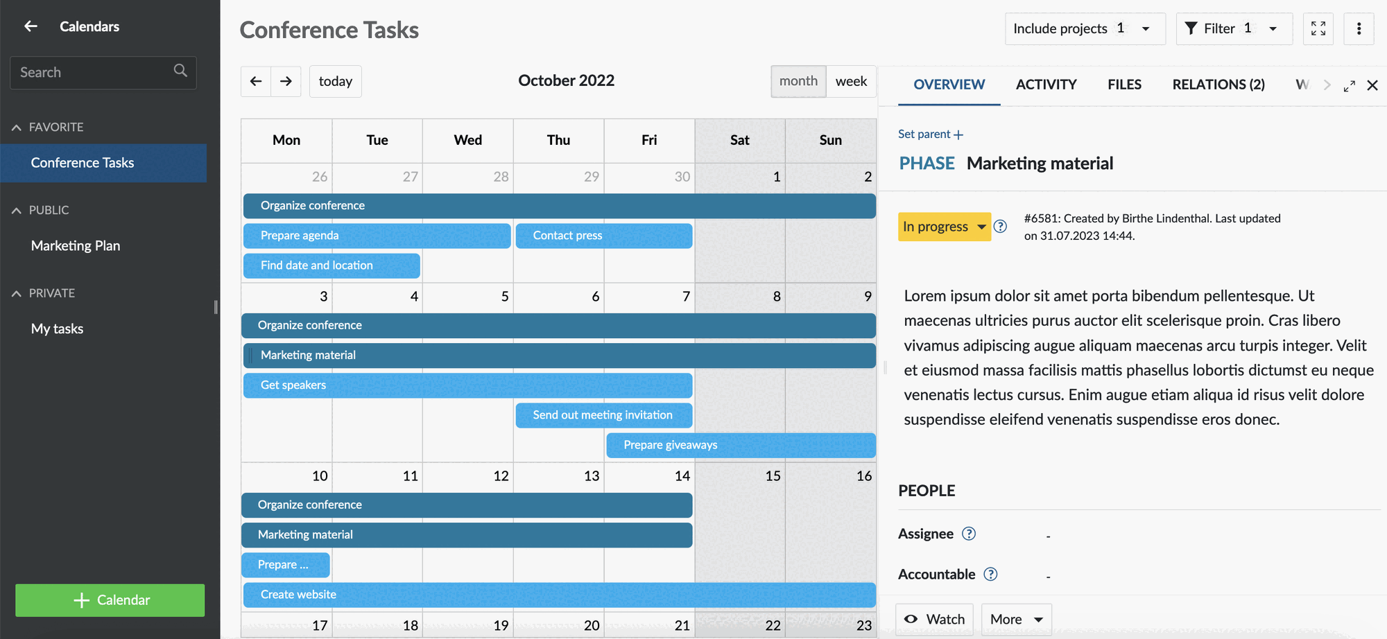Switch calendar to week view
The image size is (1387, 639).
tap(851, 81)
